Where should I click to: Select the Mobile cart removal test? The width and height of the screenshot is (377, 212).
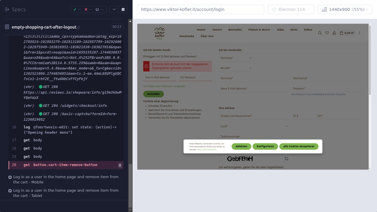pos(66,179)
